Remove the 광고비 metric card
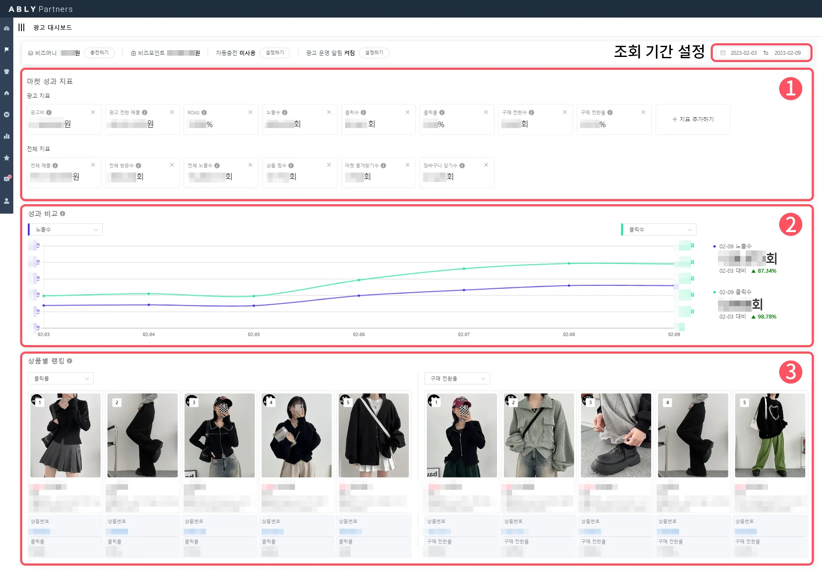Screen dimensions: 822x572 93,112
